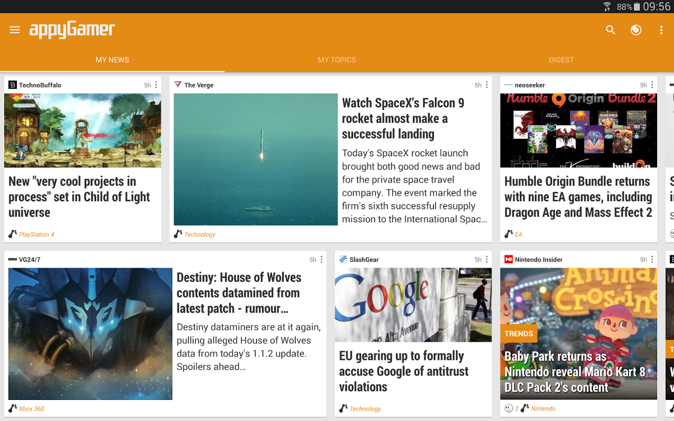Screen dimensions: 674x421
Task: Tap topic icon beside Technology on the SlashGear card
Action: coord(343,408)
